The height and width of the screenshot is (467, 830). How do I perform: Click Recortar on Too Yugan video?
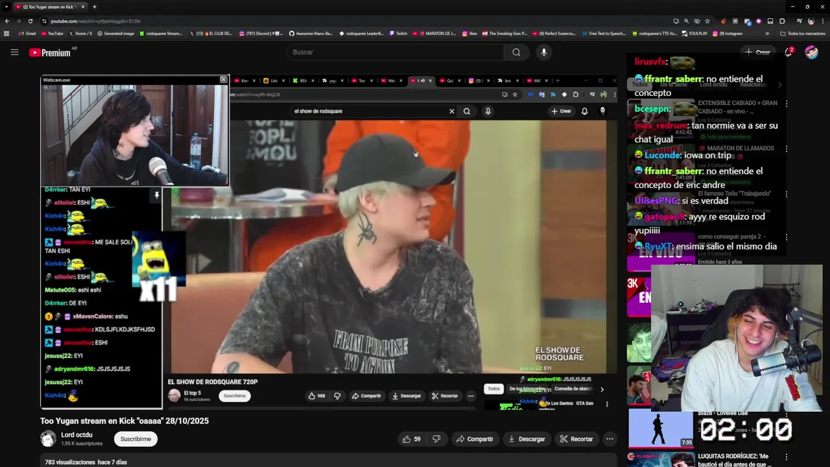point(576,439)
